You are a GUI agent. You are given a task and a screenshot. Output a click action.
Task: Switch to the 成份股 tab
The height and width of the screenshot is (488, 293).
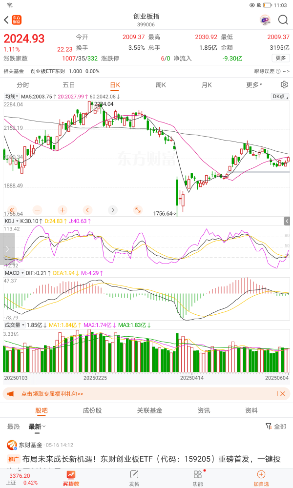[x=92, y=410]
